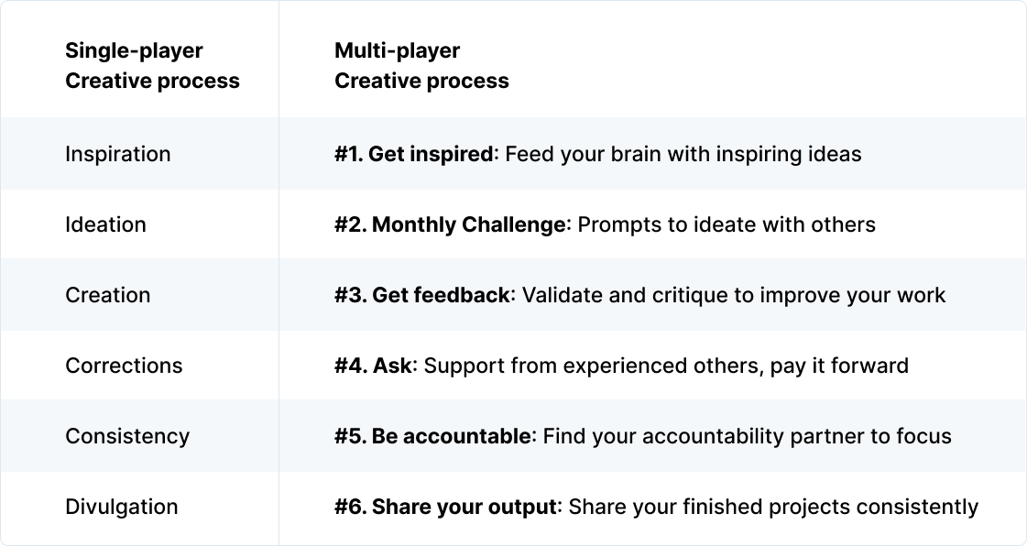Click the Single-player Creative process header

tap(152, 65)
